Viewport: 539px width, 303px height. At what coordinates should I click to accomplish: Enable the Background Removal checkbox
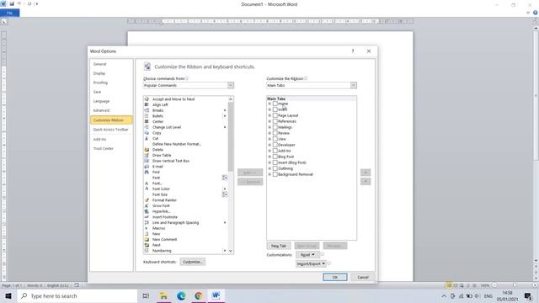[x=275, y=174]
